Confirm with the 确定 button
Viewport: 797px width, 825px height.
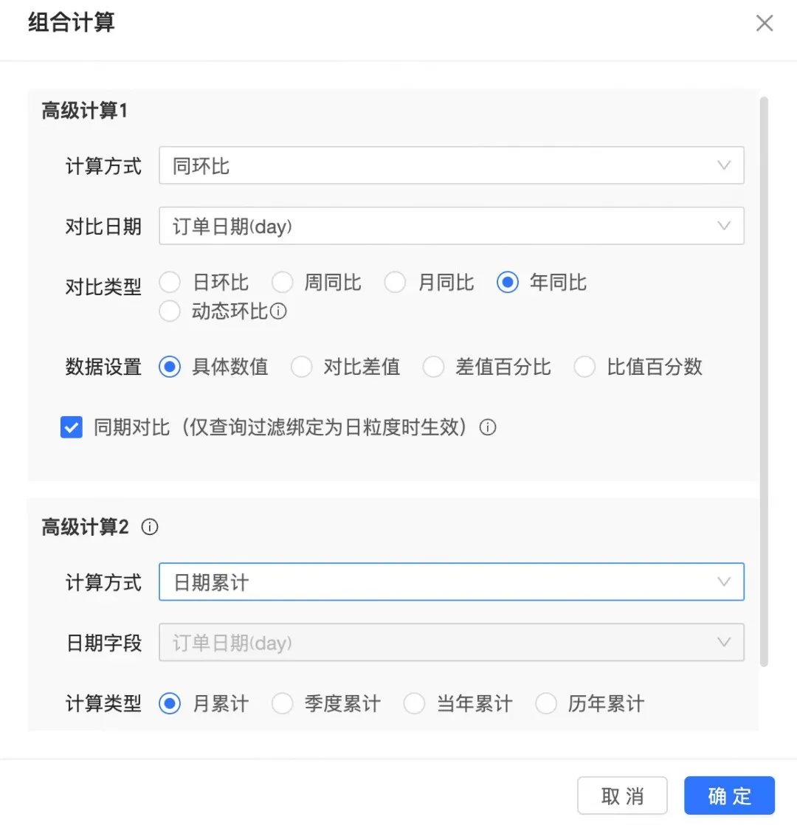pyautogui.click(x=730, y=795)
